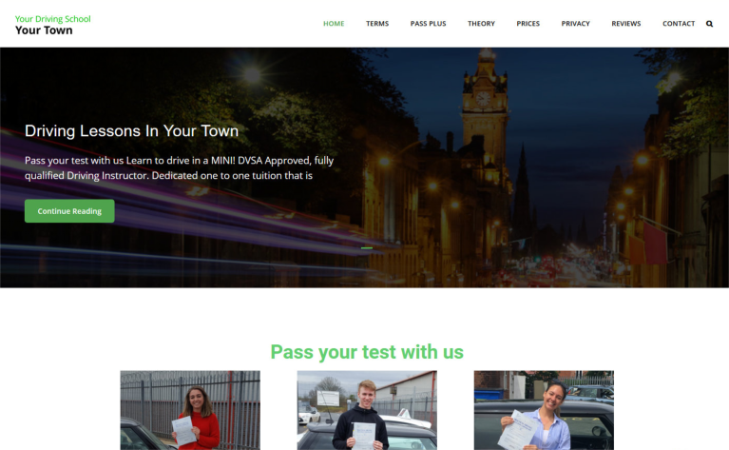
Task: Go to the Reviews page
Action: click(625, 24)
